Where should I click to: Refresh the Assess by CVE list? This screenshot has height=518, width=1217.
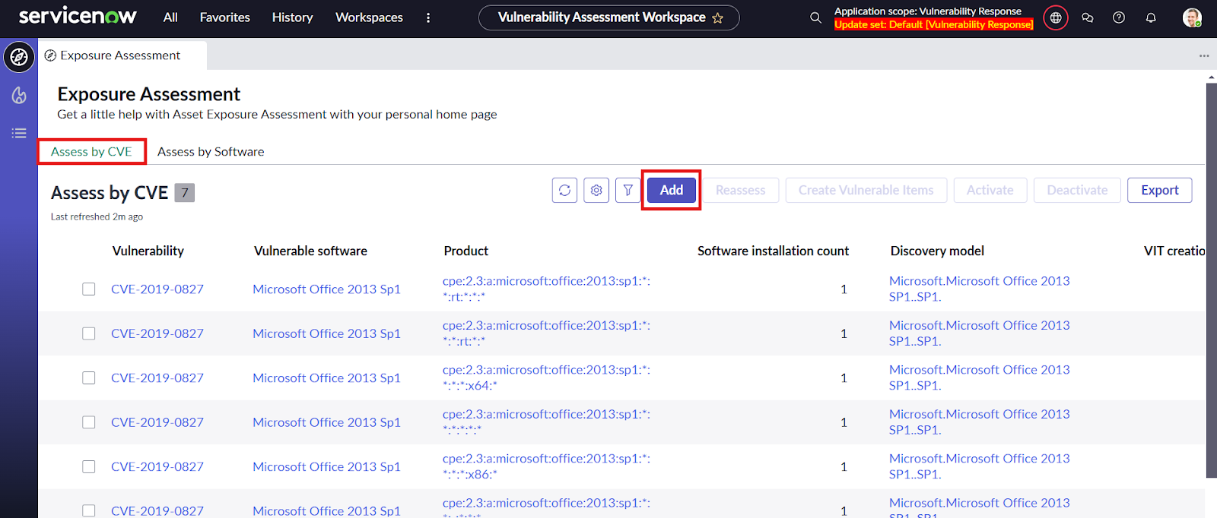[x=564, y=190]
